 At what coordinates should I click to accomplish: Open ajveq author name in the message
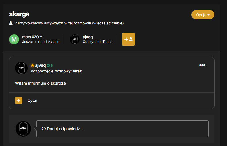pyautogui.click(x=41, y=66)
